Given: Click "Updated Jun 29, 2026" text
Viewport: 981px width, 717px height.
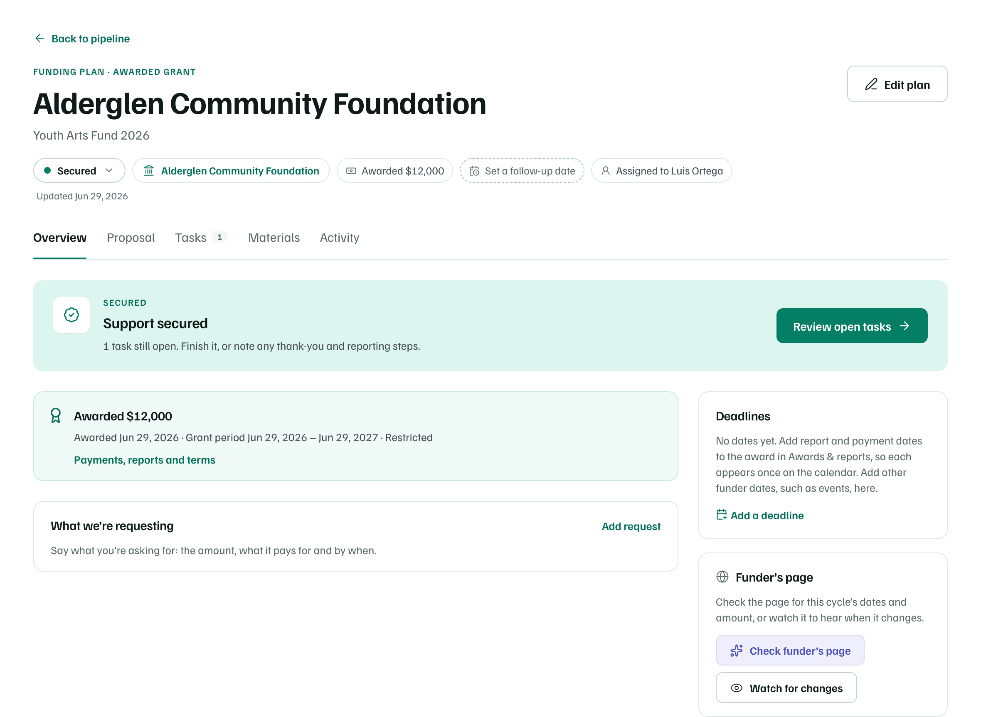Looking at the screenshot, I should 82,196.
